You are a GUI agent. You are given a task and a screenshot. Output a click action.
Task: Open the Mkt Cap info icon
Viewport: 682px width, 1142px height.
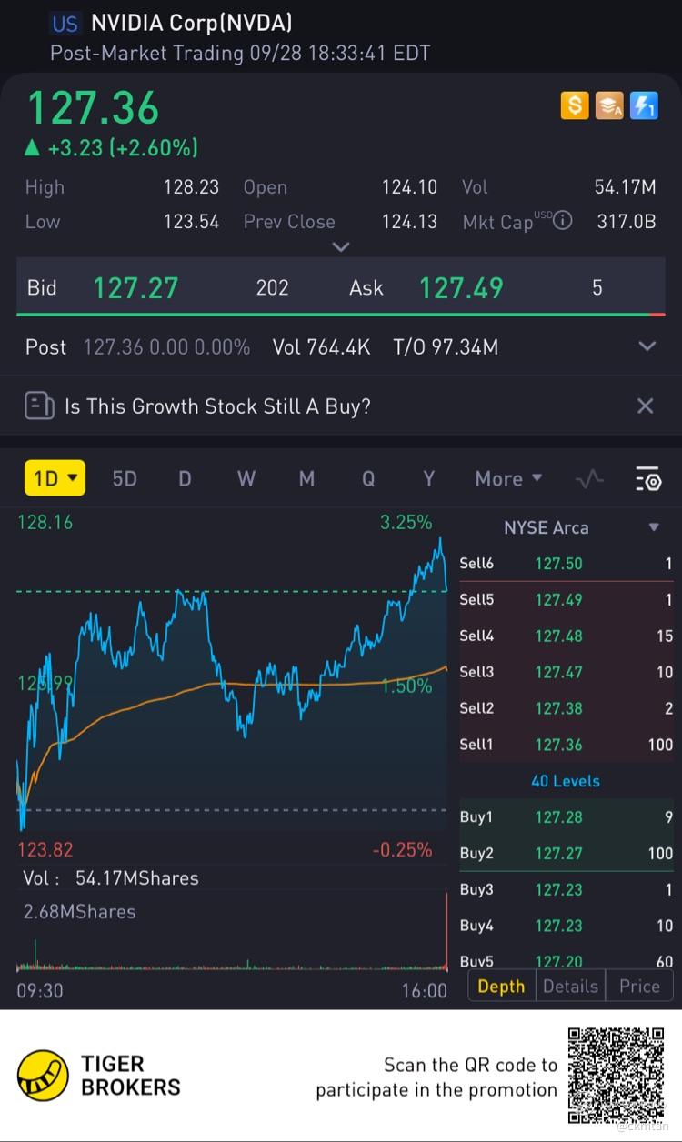click(563, 220)
